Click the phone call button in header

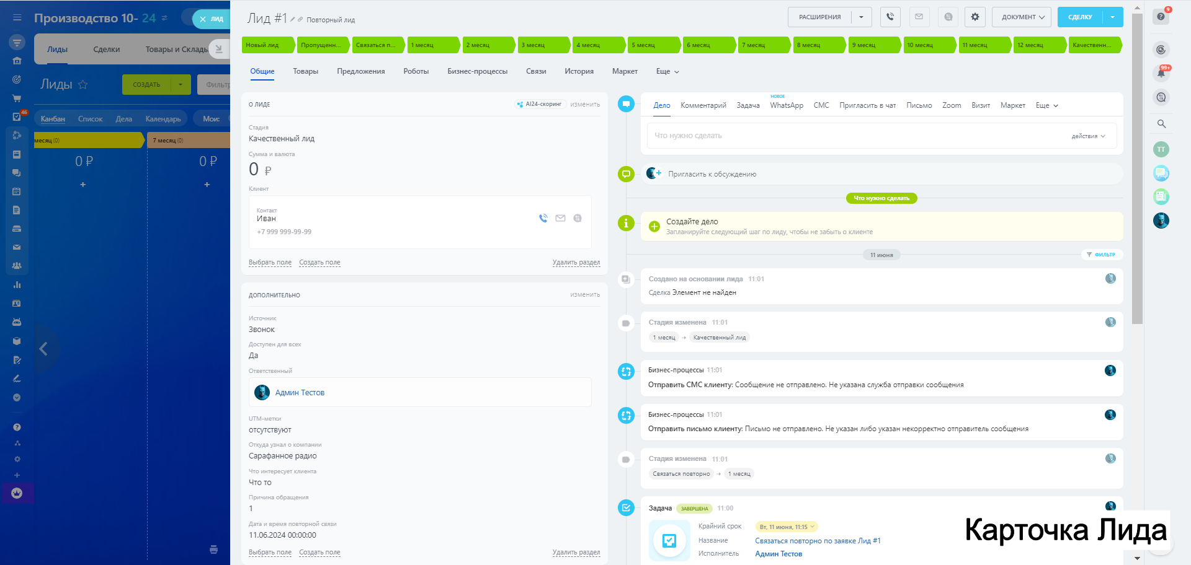[x=890, y=17]
